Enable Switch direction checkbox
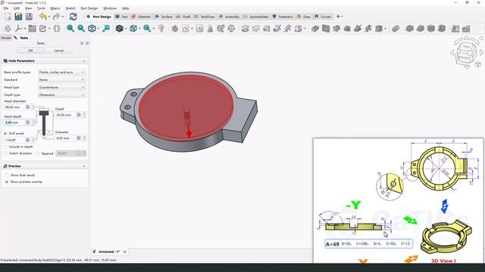The height and width of the screenshot is (272, 485). coord(5,153)
